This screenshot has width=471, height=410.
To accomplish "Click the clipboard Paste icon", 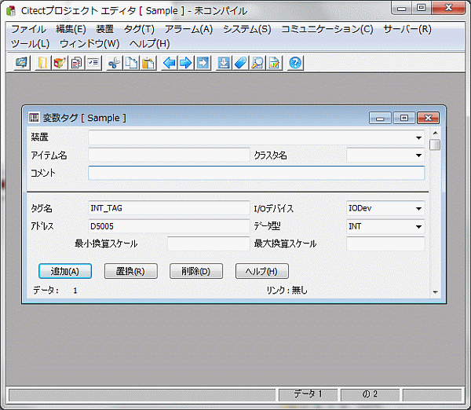I will pyautogui.click(x=148, y=63).
